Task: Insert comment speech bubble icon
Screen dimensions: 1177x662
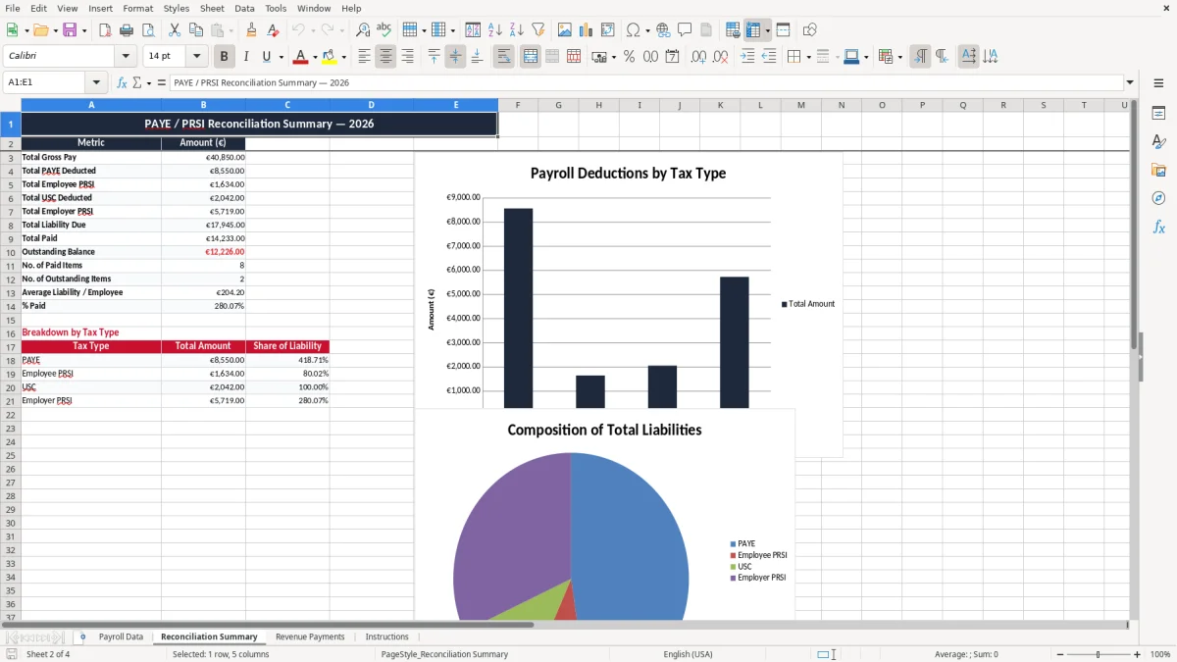Action: point(685,30)
